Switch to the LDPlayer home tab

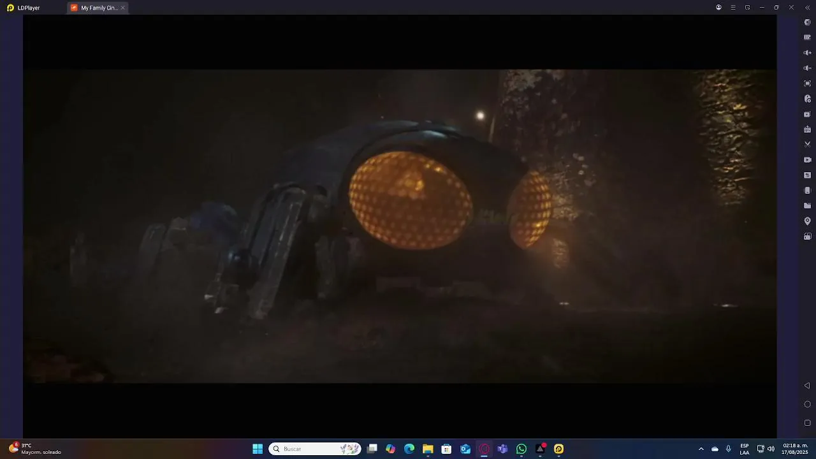point(24,8)
